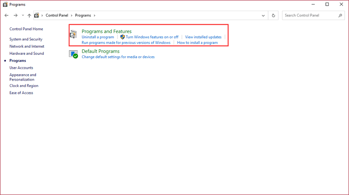This screenshot has height=195, width=349.
Task: Click the Programs and Features icon
Action: pos(73,34)
